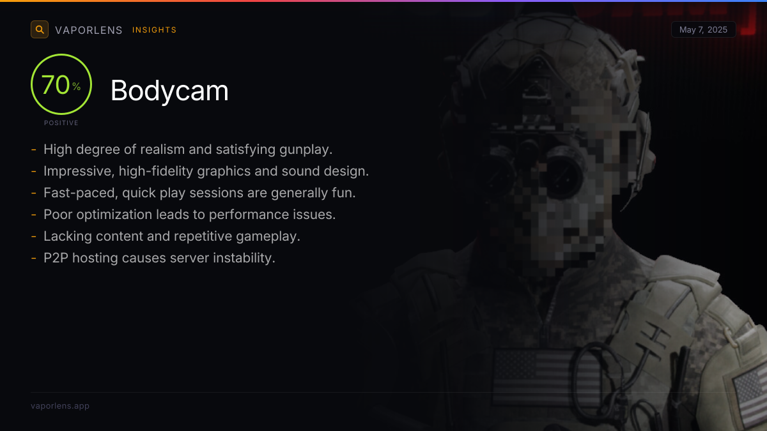Viewport: 767px width, 431px height.
Task: Select the fast-paced quick play sessions point
Action: tap(199, 193)
